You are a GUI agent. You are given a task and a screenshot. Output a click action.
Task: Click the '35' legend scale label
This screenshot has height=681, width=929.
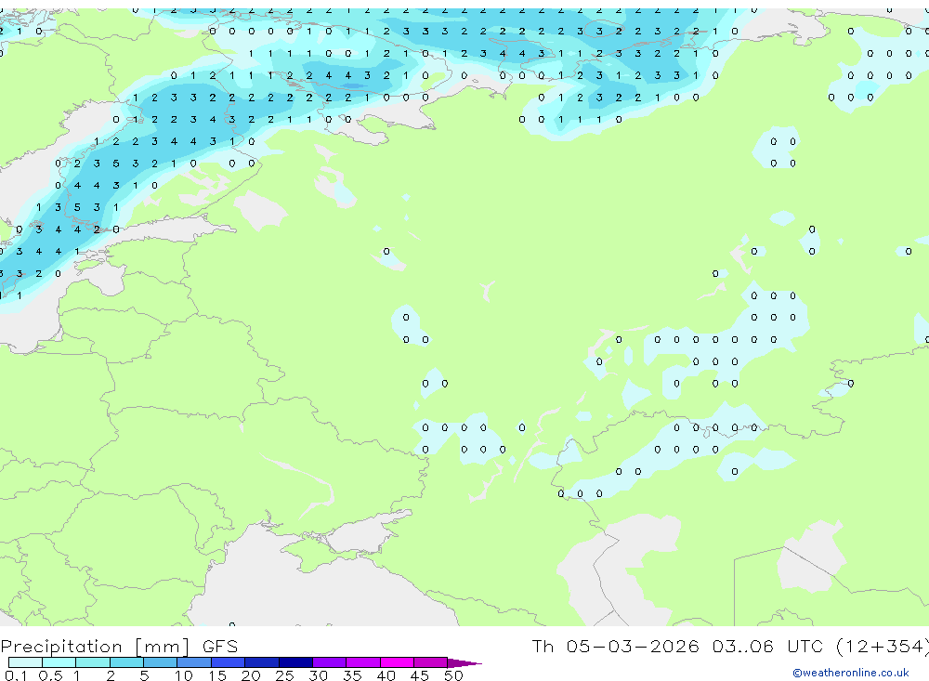click(x=352, y=675)
